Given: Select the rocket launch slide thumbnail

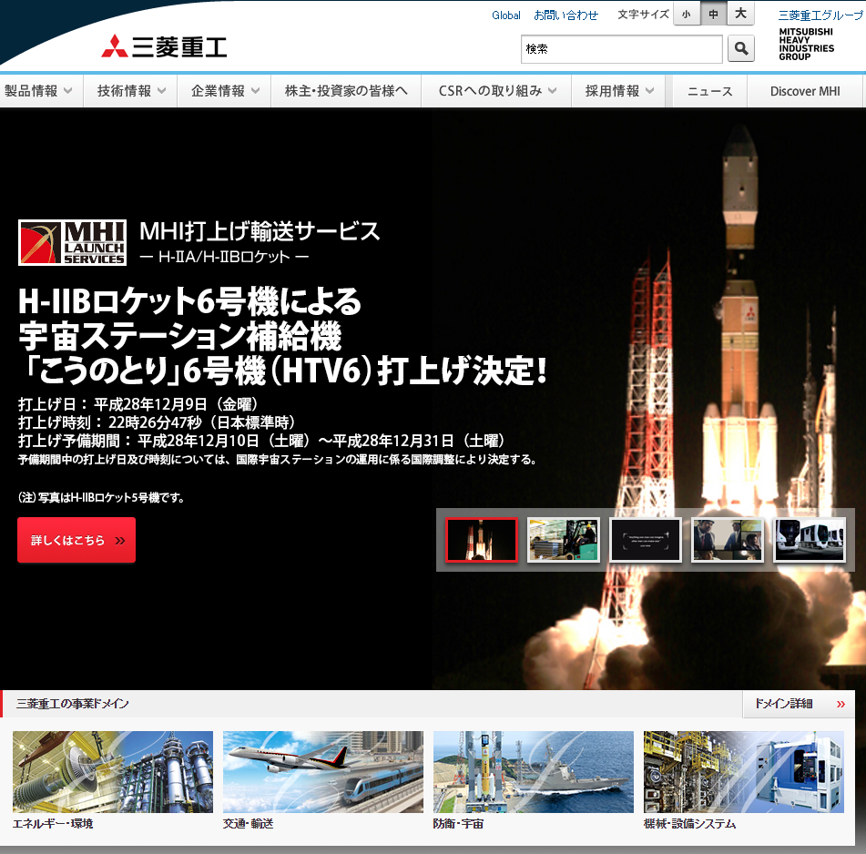Looking at the screenshot, I should point(482,540).
